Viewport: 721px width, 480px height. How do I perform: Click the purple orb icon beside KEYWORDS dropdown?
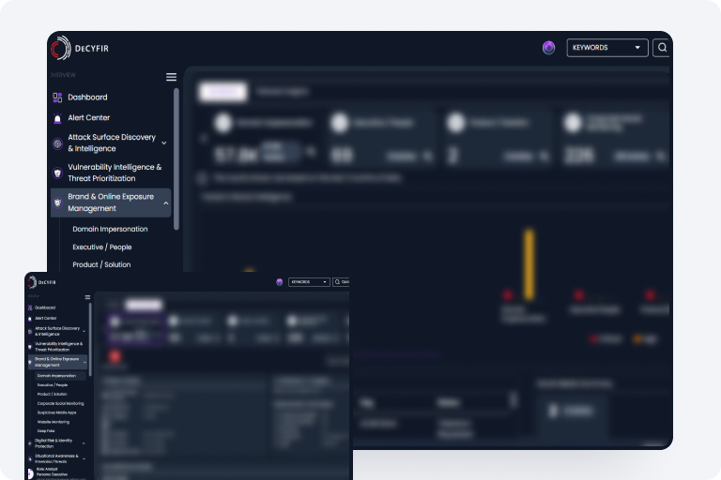coord(548,48)
